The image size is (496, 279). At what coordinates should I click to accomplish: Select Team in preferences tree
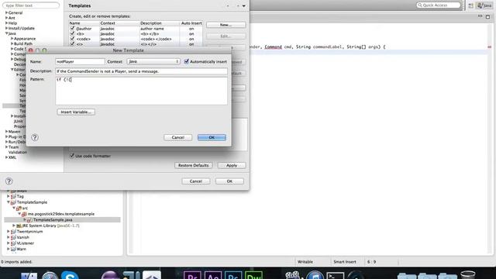(14, 147)
